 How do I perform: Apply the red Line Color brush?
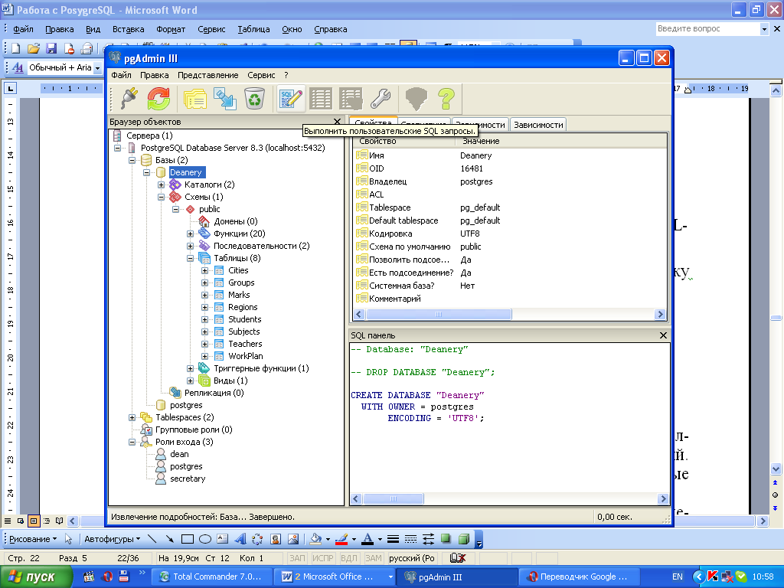pos(341,539)
